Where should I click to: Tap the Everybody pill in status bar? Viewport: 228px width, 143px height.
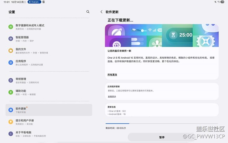(x=36, y=2)
